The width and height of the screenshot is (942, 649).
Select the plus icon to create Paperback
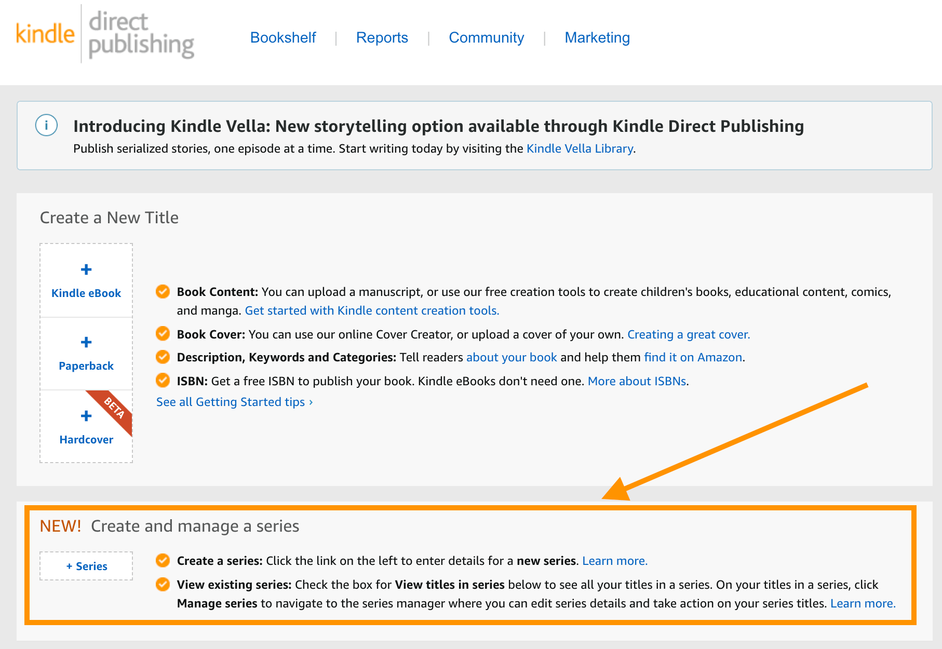pyautogui.click(x=86, y=342)
